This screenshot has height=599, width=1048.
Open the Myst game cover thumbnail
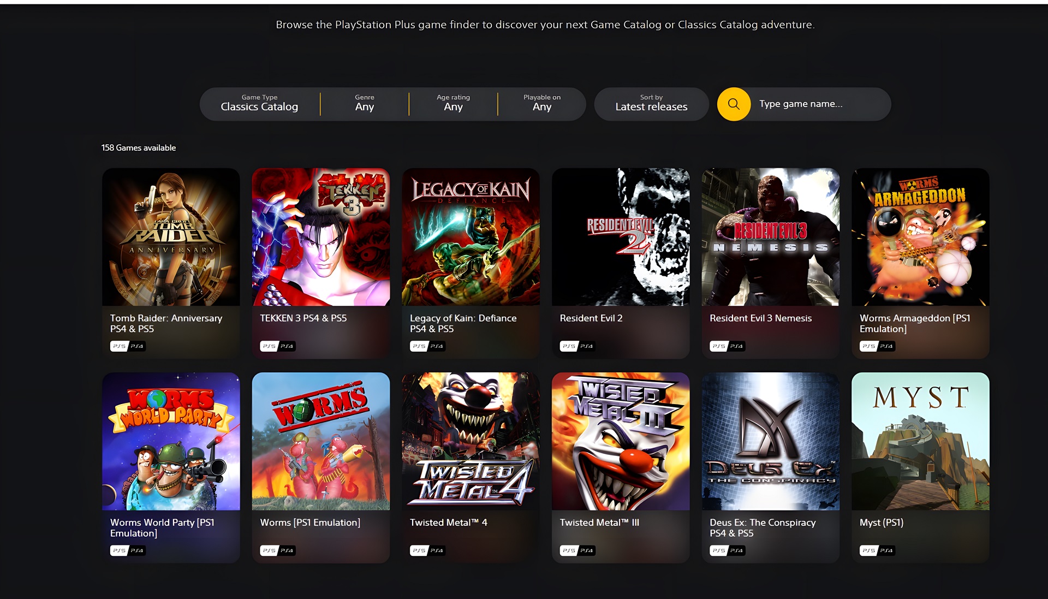click(x=920, y=441)
